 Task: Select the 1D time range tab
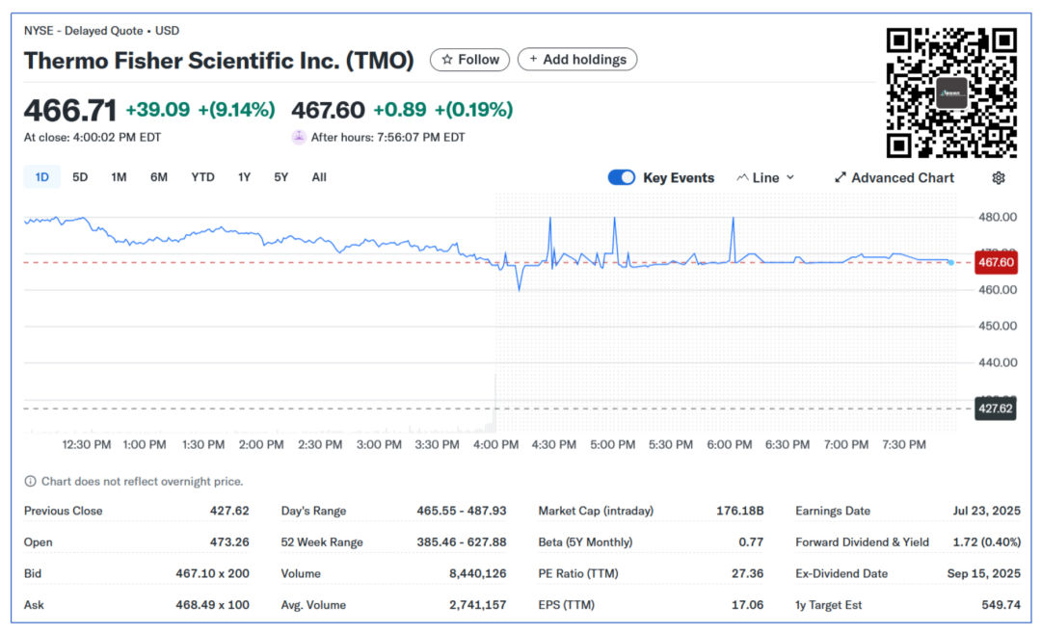point(41,177)
